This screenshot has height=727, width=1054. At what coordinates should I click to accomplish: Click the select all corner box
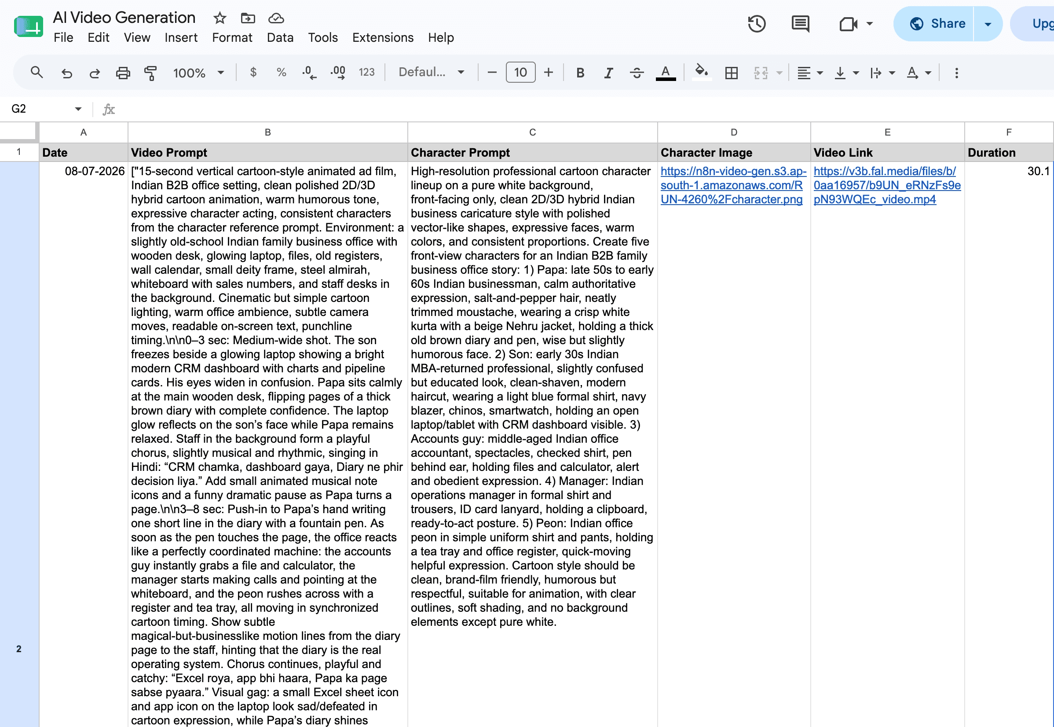(x=18, y=132)
